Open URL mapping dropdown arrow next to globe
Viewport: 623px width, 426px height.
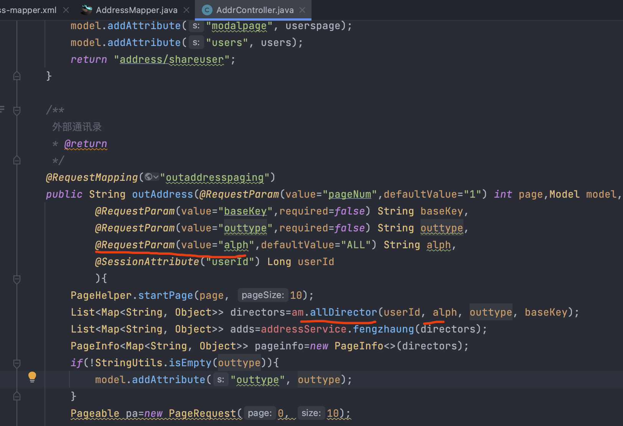[x=156, y=177]
